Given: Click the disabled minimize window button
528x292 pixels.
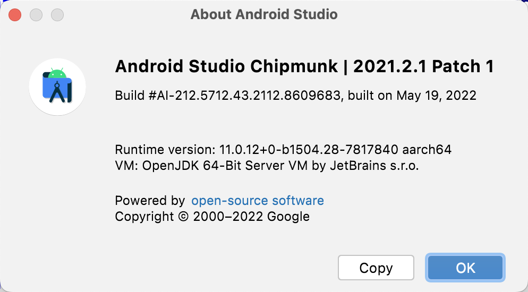Looking at the screenshot, I should [x=36, y=14].
